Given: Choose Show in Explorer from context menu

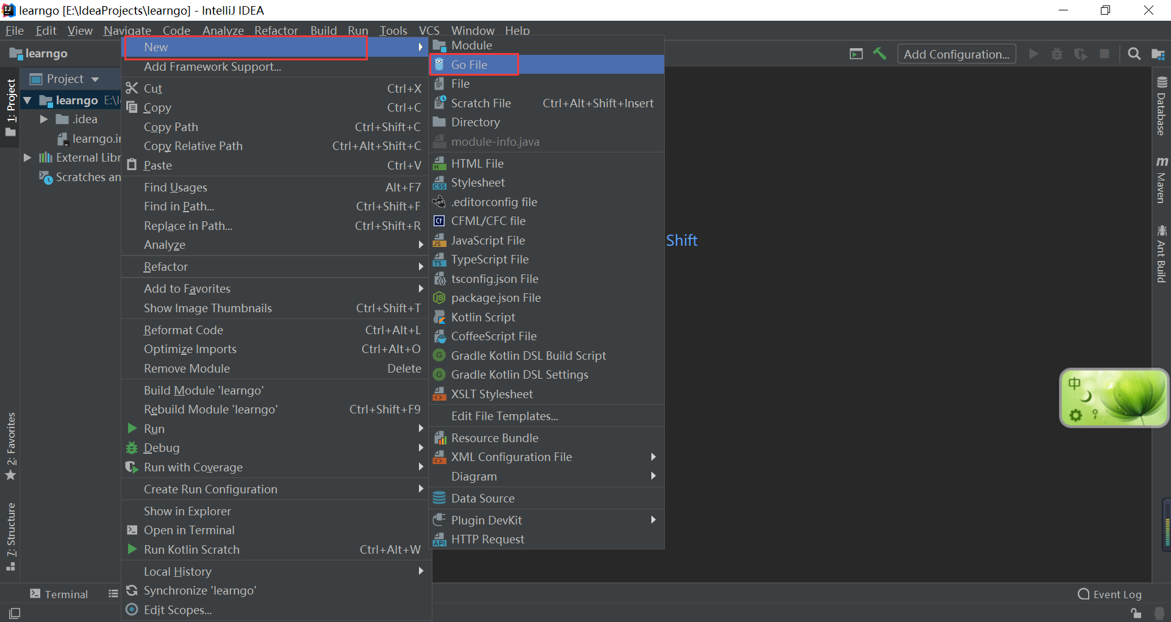Looking at the screenshot, I should pyautogui.click(x=276, y=511).
